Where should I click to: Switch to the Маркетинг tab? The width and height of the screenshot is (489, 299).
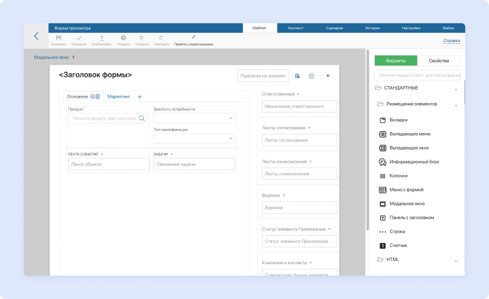[x=119, y=96]
